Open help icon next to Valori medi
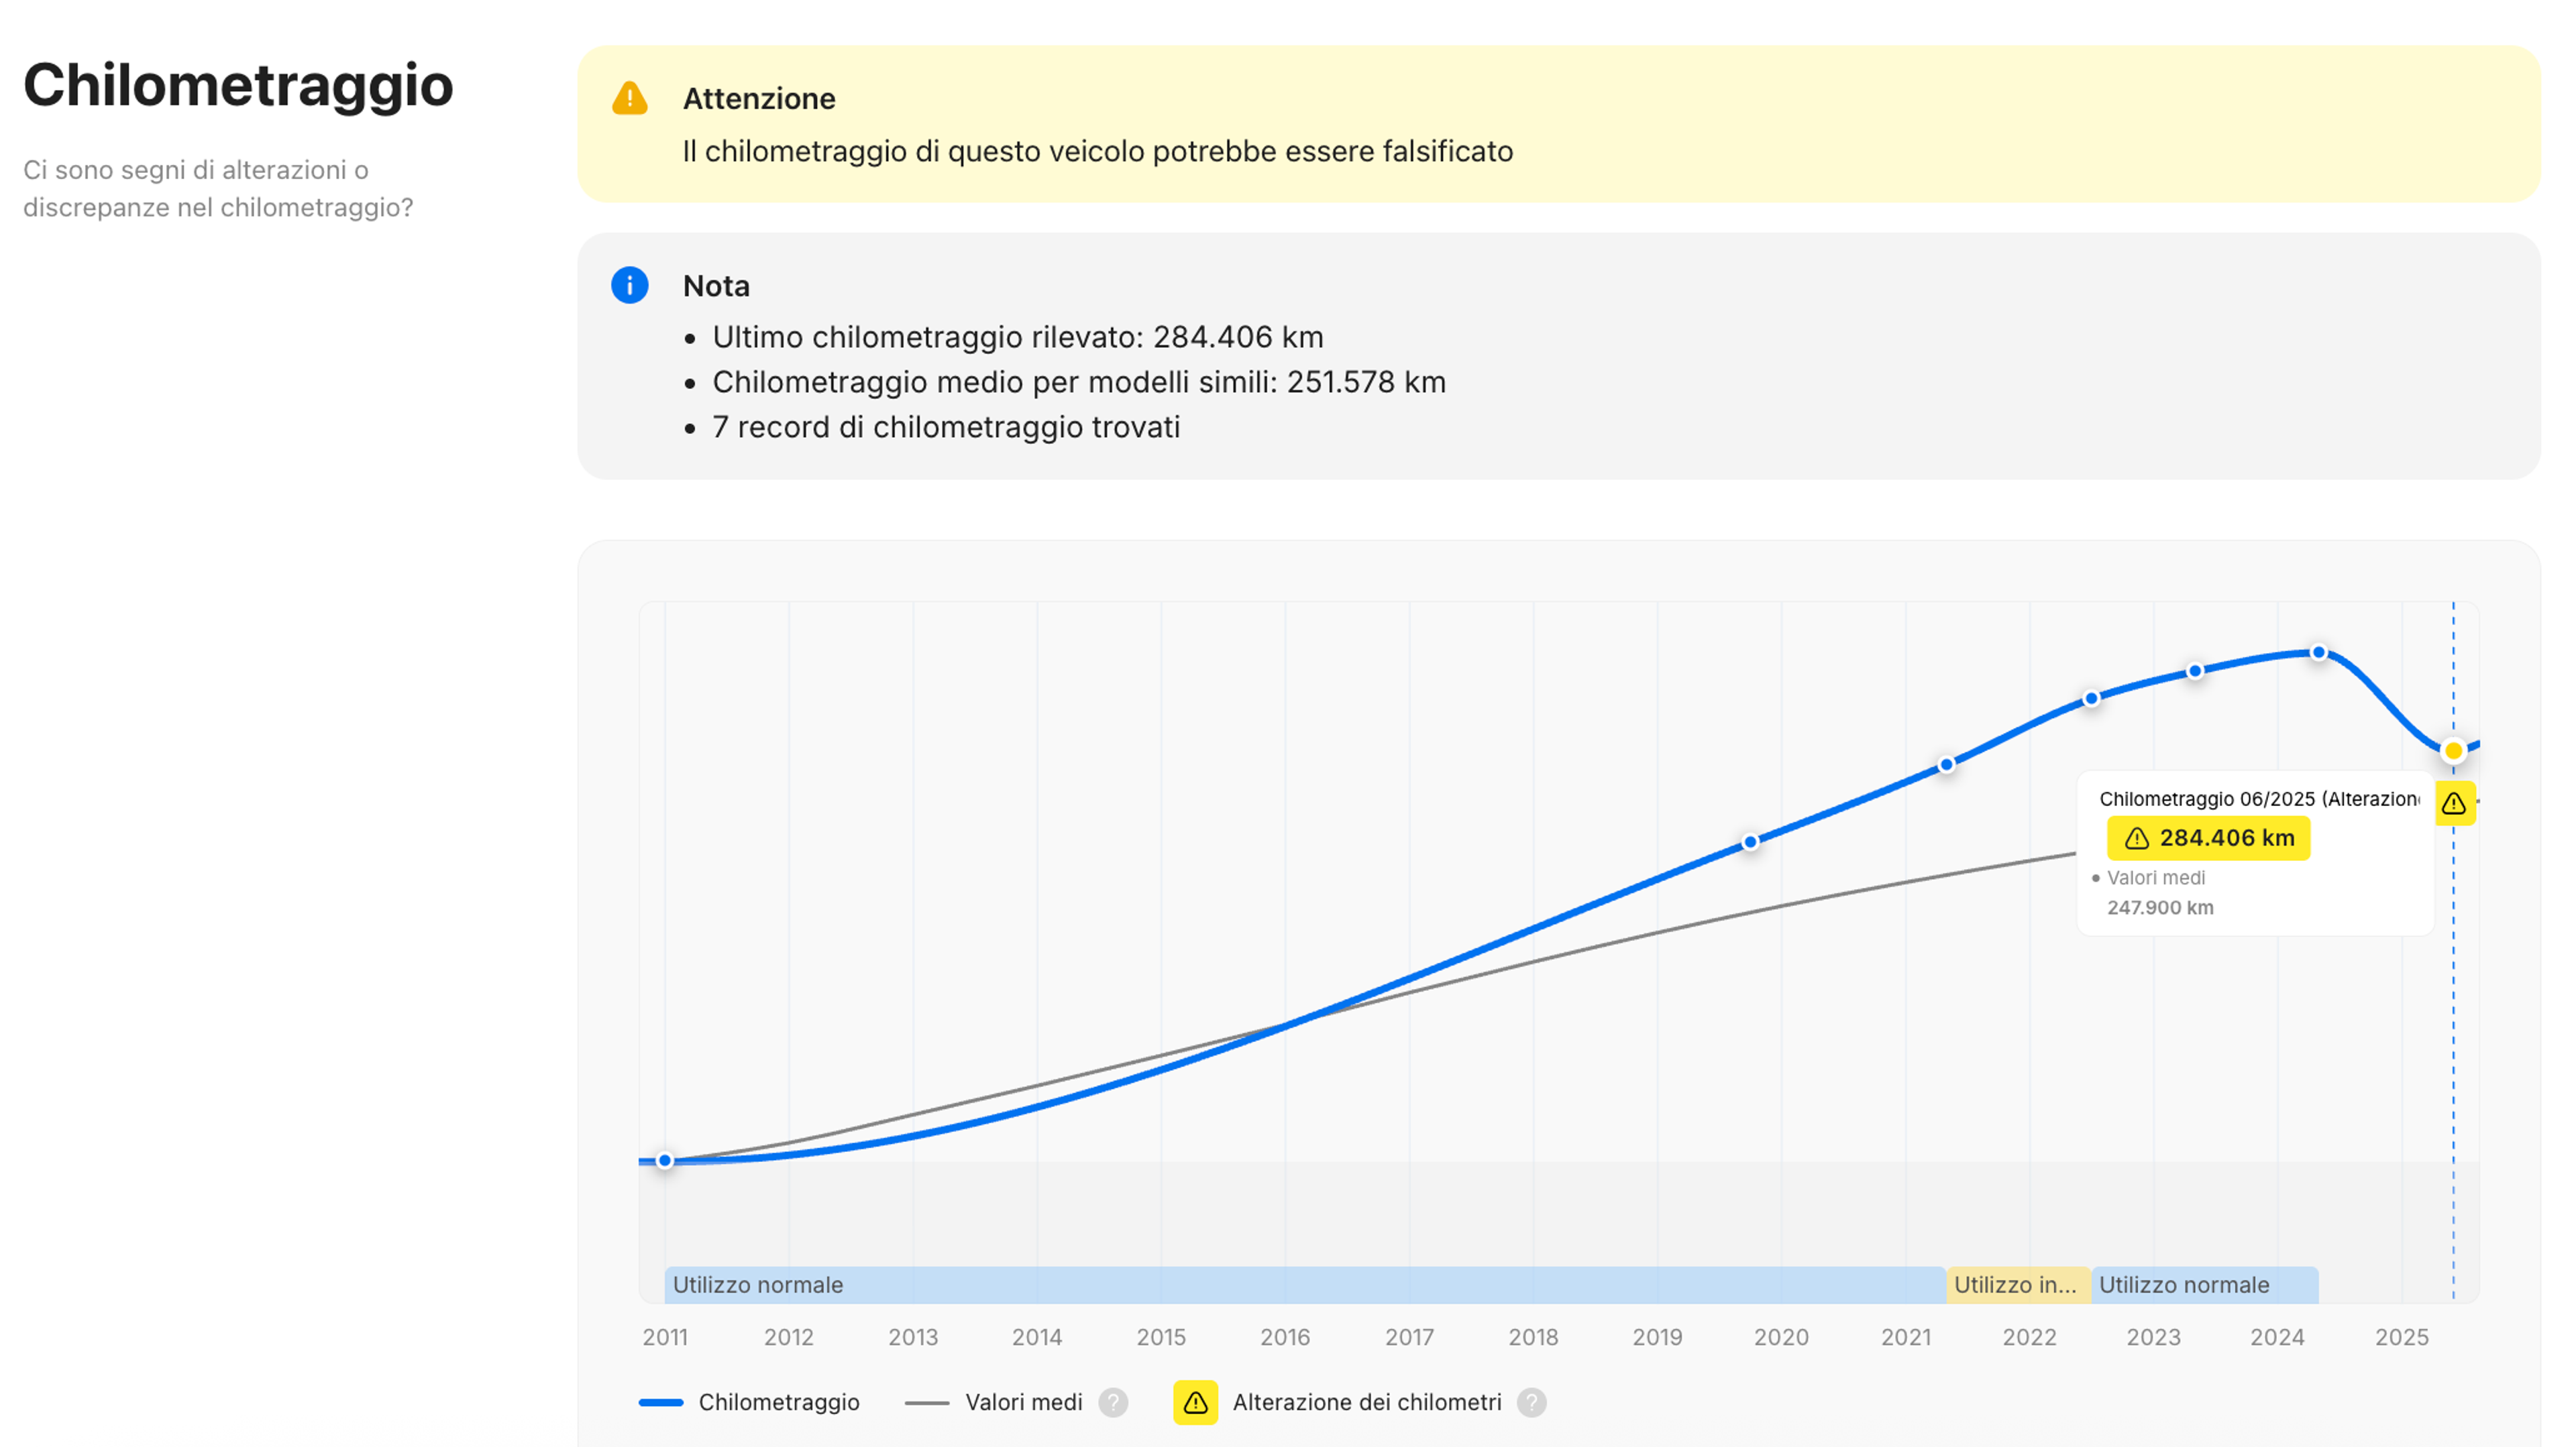 tap(1112, 1402)
